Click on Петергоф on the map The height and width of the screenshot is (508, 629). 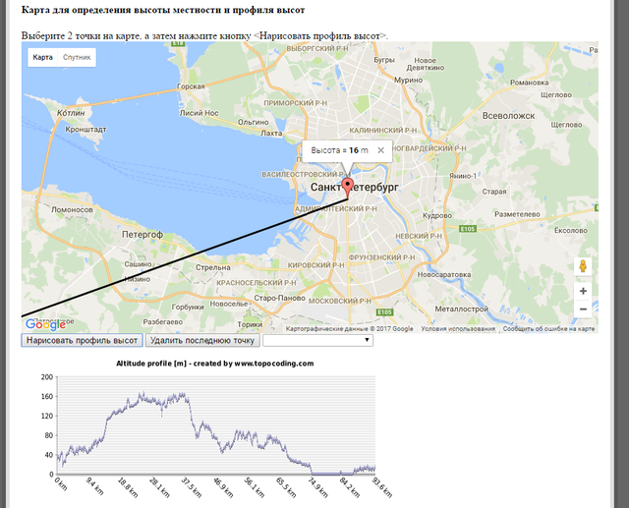click(143, 235)
